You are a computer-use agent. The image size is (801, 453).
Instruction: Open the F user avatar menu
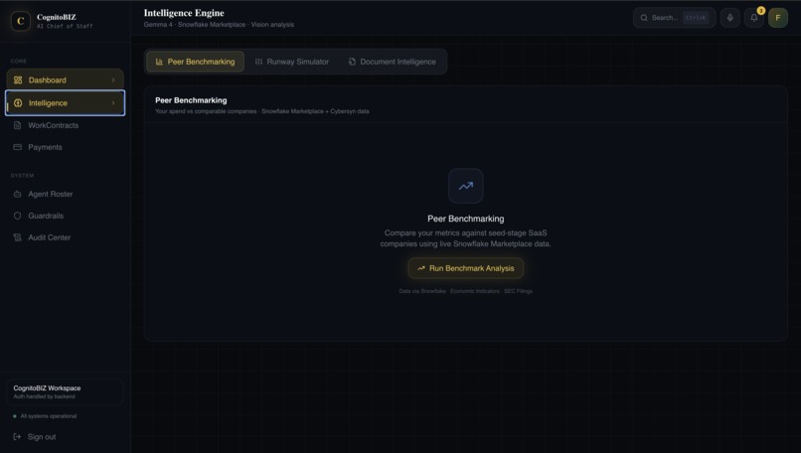pyautogui.click(x=778, y=17)
